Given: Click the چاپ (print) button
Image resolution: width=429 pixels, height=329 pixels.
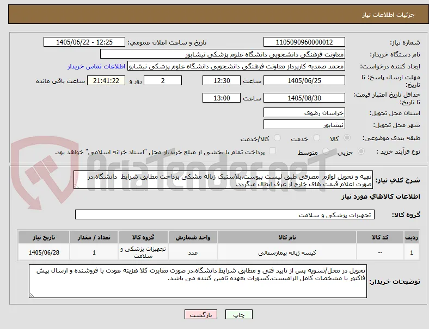Looking at the screenshot, I should click(x=238, y=314).
